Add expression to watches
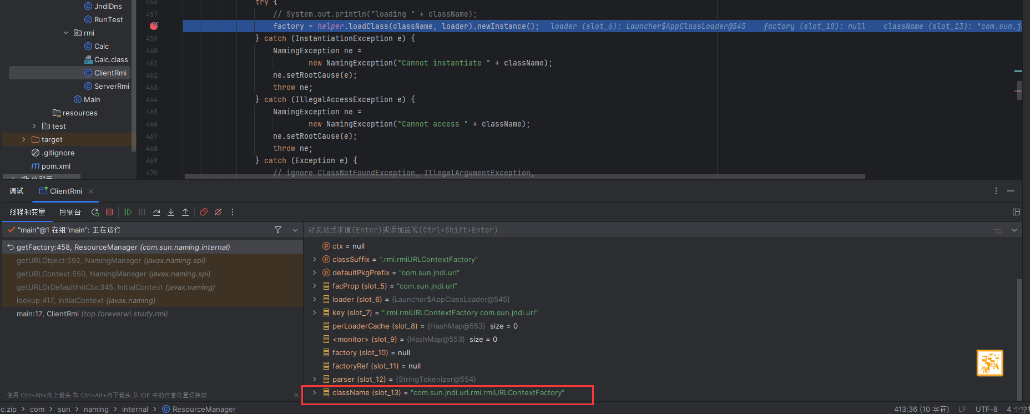The height and width of the screenshot is (414, 1030). [998, 230]
